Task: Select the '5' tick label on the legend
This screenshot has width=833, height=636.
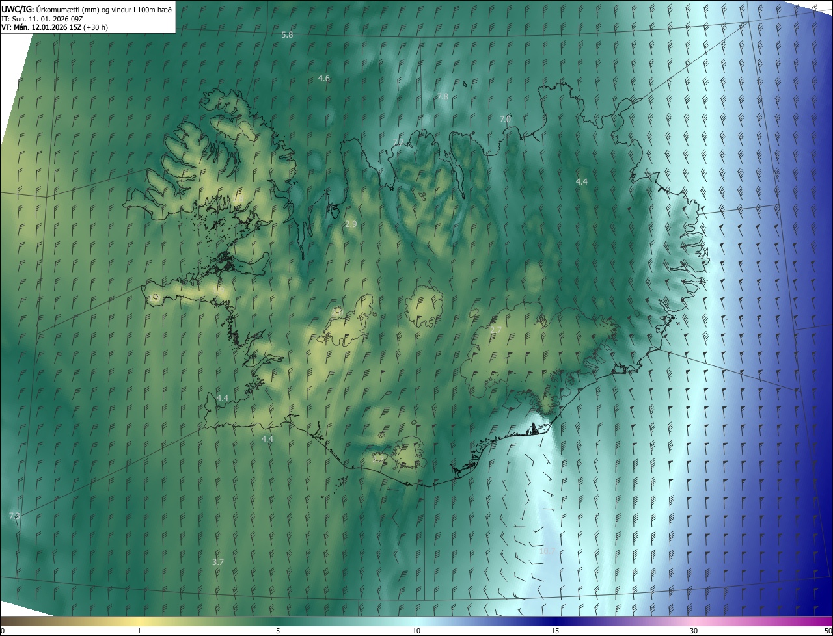Action: click(x=278, y=631)
